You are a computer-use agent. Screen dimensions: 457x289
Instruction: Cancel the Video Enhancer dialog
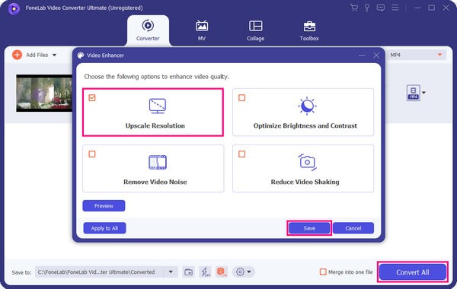(353, 228)
